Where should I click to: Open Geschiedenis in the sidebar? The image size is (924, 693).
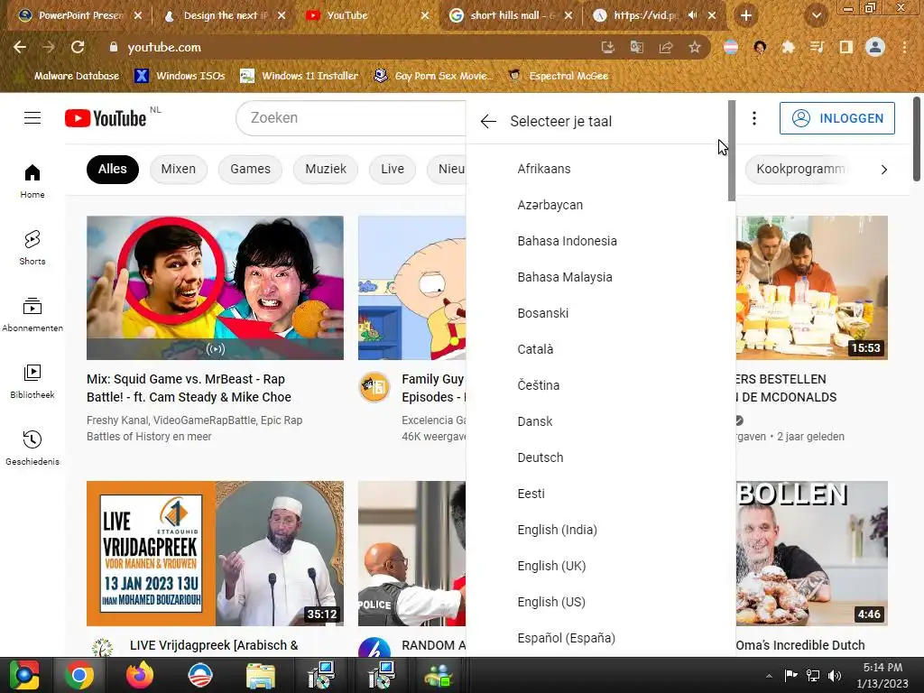(x=32, y=448)
